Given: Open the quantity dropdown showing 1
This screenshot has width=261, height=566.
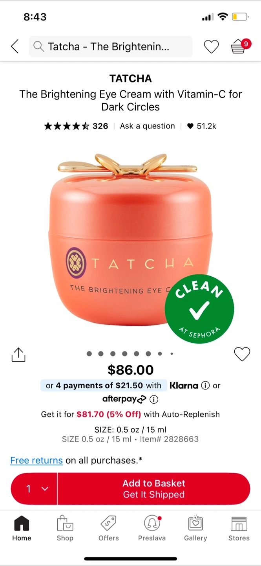Looking at the screenshot, I should [34, 489].
